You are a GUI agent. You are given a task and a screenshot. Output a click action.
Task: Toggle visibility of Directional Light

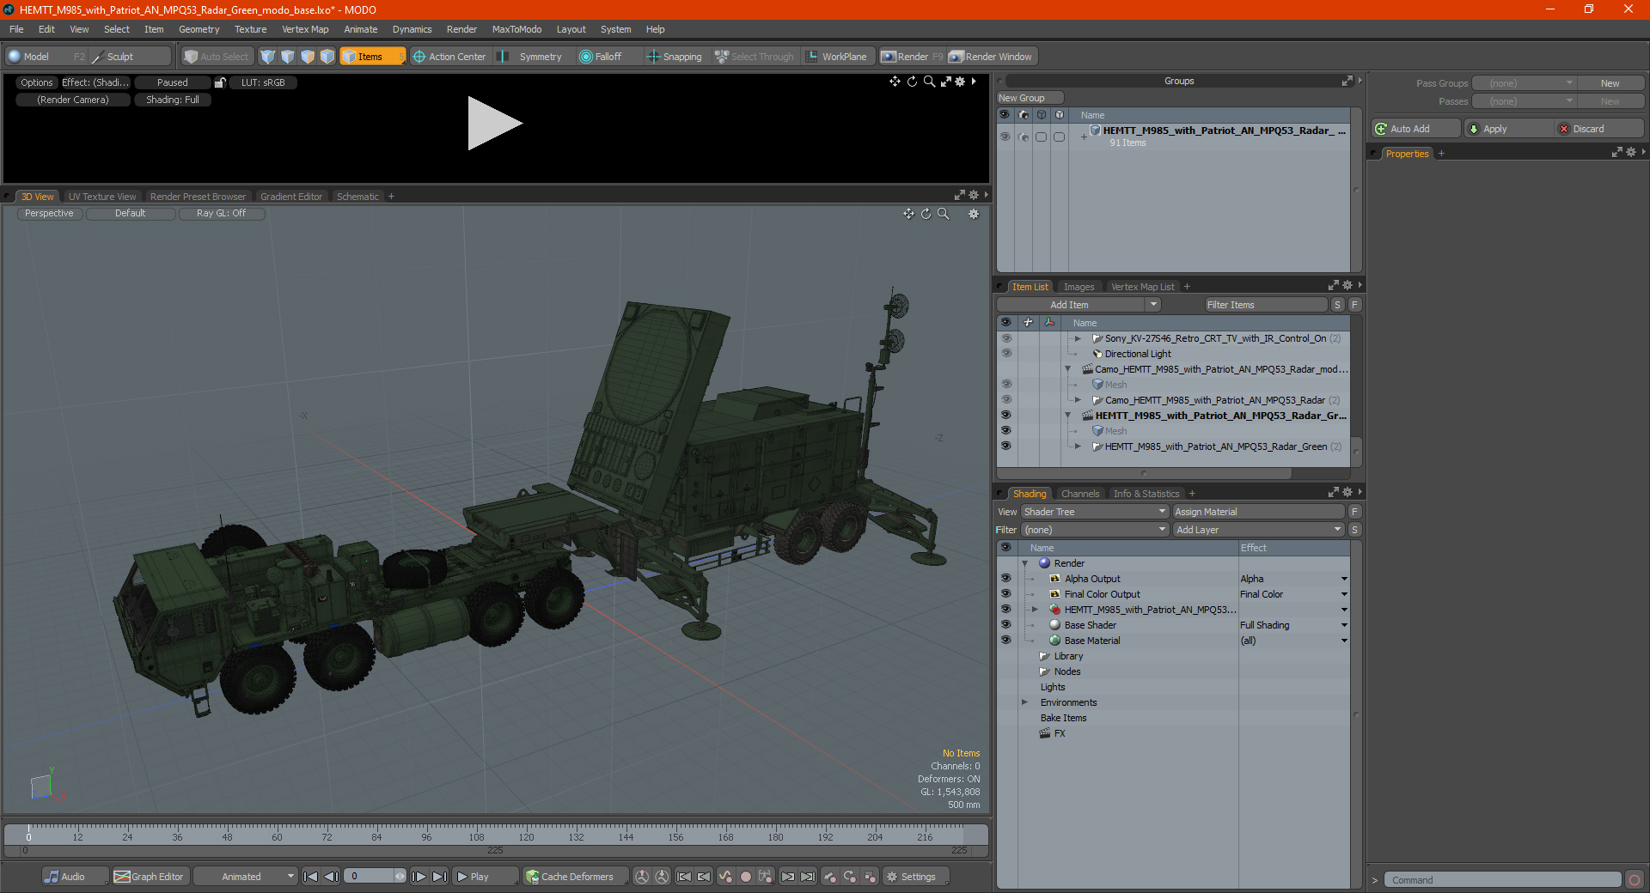pyautogui.click(x=1005, y=354)
